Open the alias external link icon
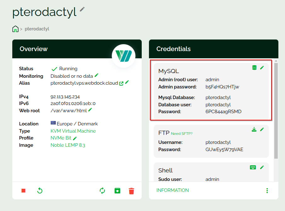 [121, 83]
